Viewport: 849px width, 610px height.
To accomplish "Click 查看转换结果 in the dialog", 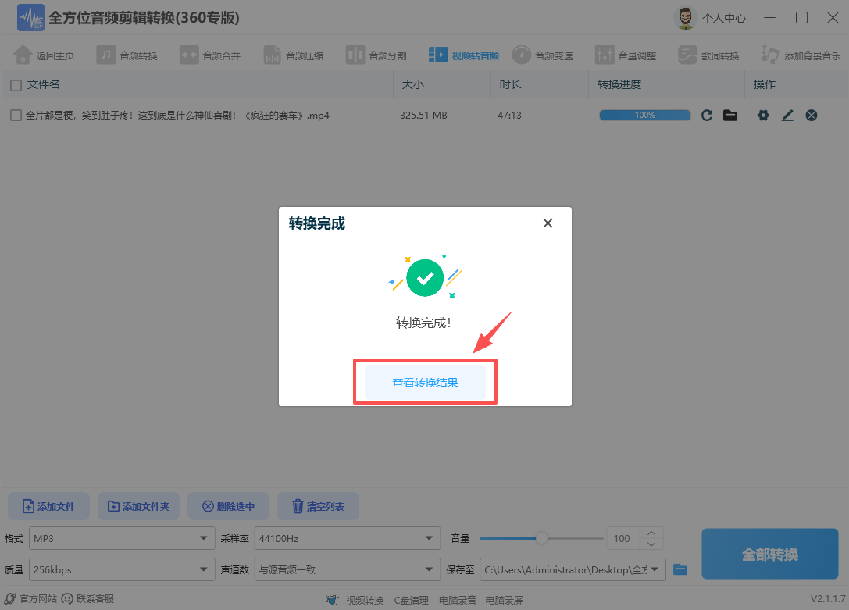I will click(425, 381).
